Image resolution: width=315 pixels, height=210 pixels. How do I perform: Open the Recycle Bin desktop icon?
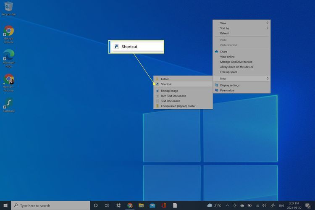pos(8,7)
